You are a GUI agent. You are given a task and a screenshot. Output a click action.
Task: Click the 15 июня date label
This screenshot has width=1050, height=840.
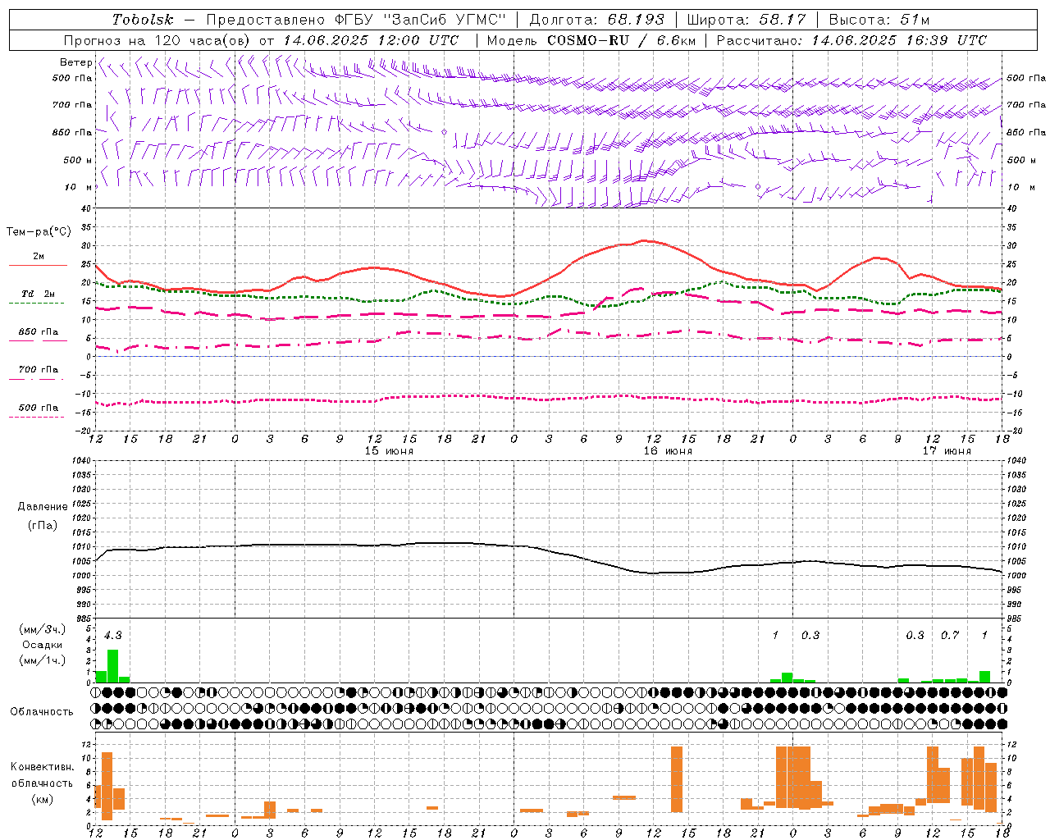(x=390, y=451)
